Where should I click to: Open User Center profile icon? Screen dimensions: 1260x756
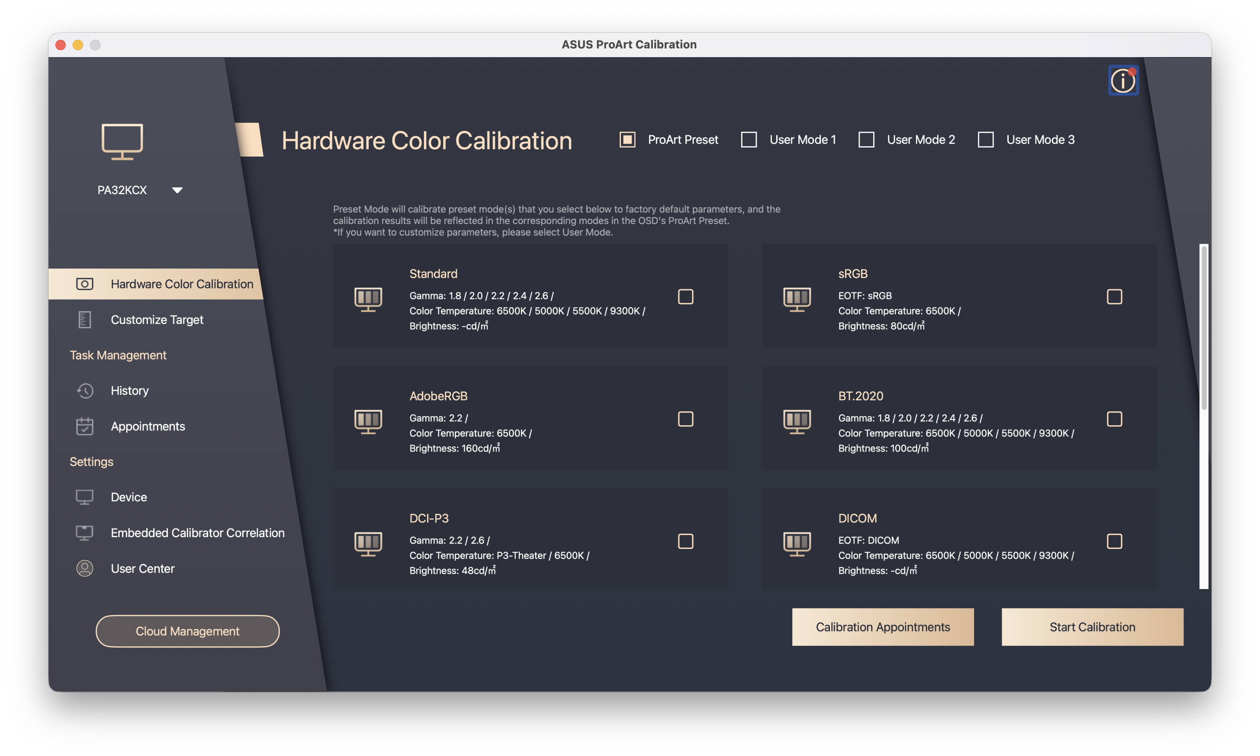[84, 568]
